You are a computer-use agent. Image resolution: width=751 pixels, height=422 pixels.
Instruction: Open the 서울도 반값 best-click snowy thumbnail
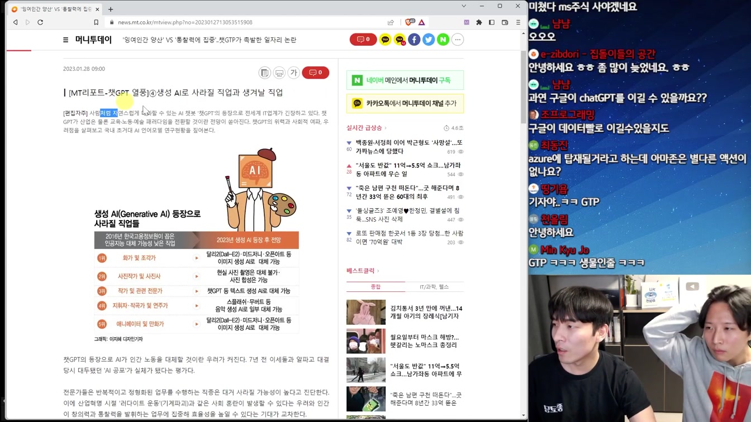tap(366, 370)
